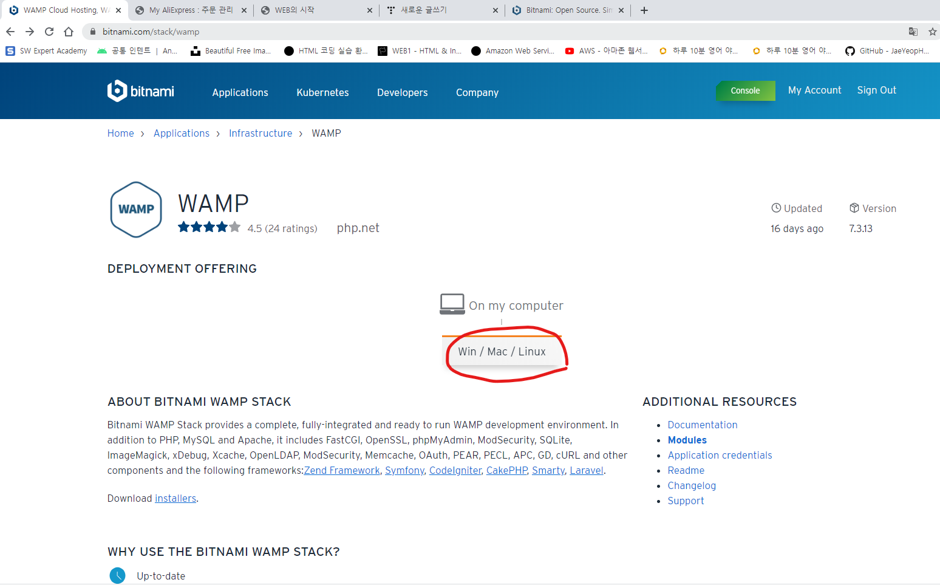Switch to the WEB의 시작 tab

coord(316,10)
